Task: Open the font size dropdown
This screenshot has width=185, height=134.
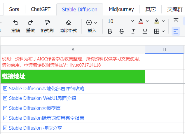Action: click(x=132, y=21)
